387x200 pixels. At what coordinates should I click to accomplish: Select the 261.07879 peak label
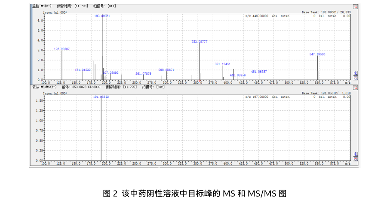coord(143,74)
